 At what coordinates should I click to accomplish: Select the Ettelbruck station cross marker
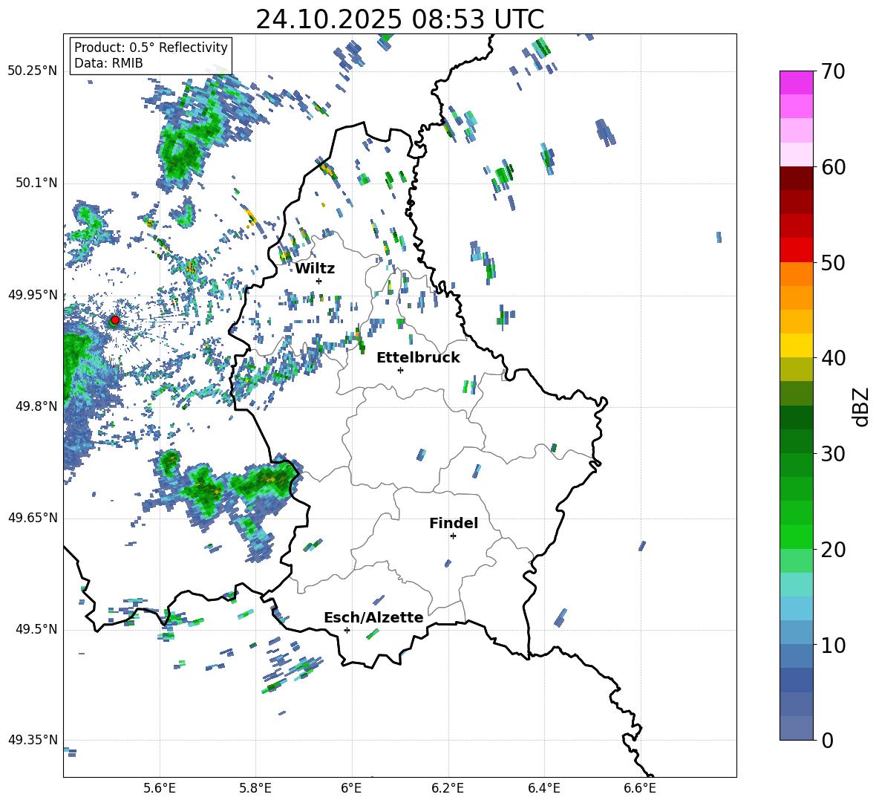point(400,370)
